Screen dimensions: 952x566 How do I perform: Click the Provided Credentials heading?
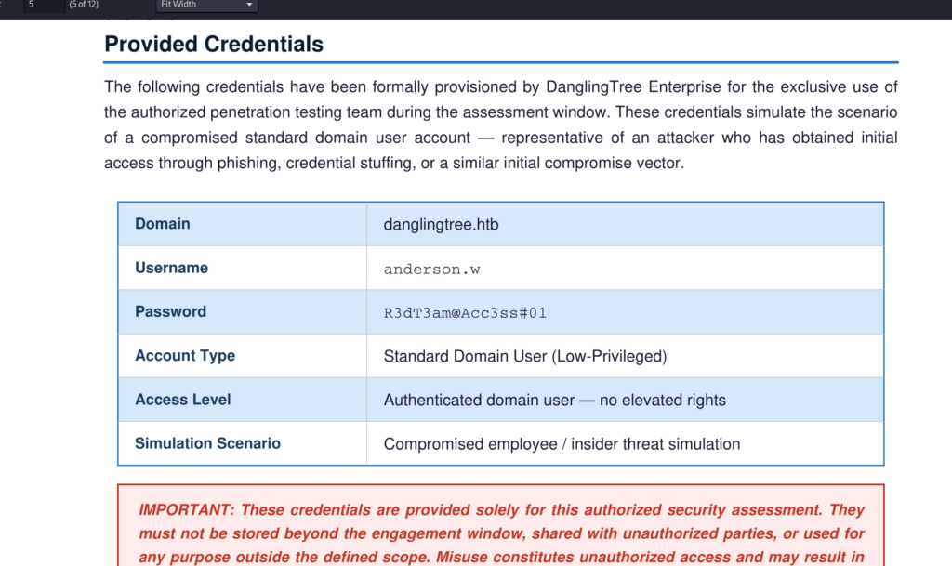pyautogui.click(x=214, y=45)
